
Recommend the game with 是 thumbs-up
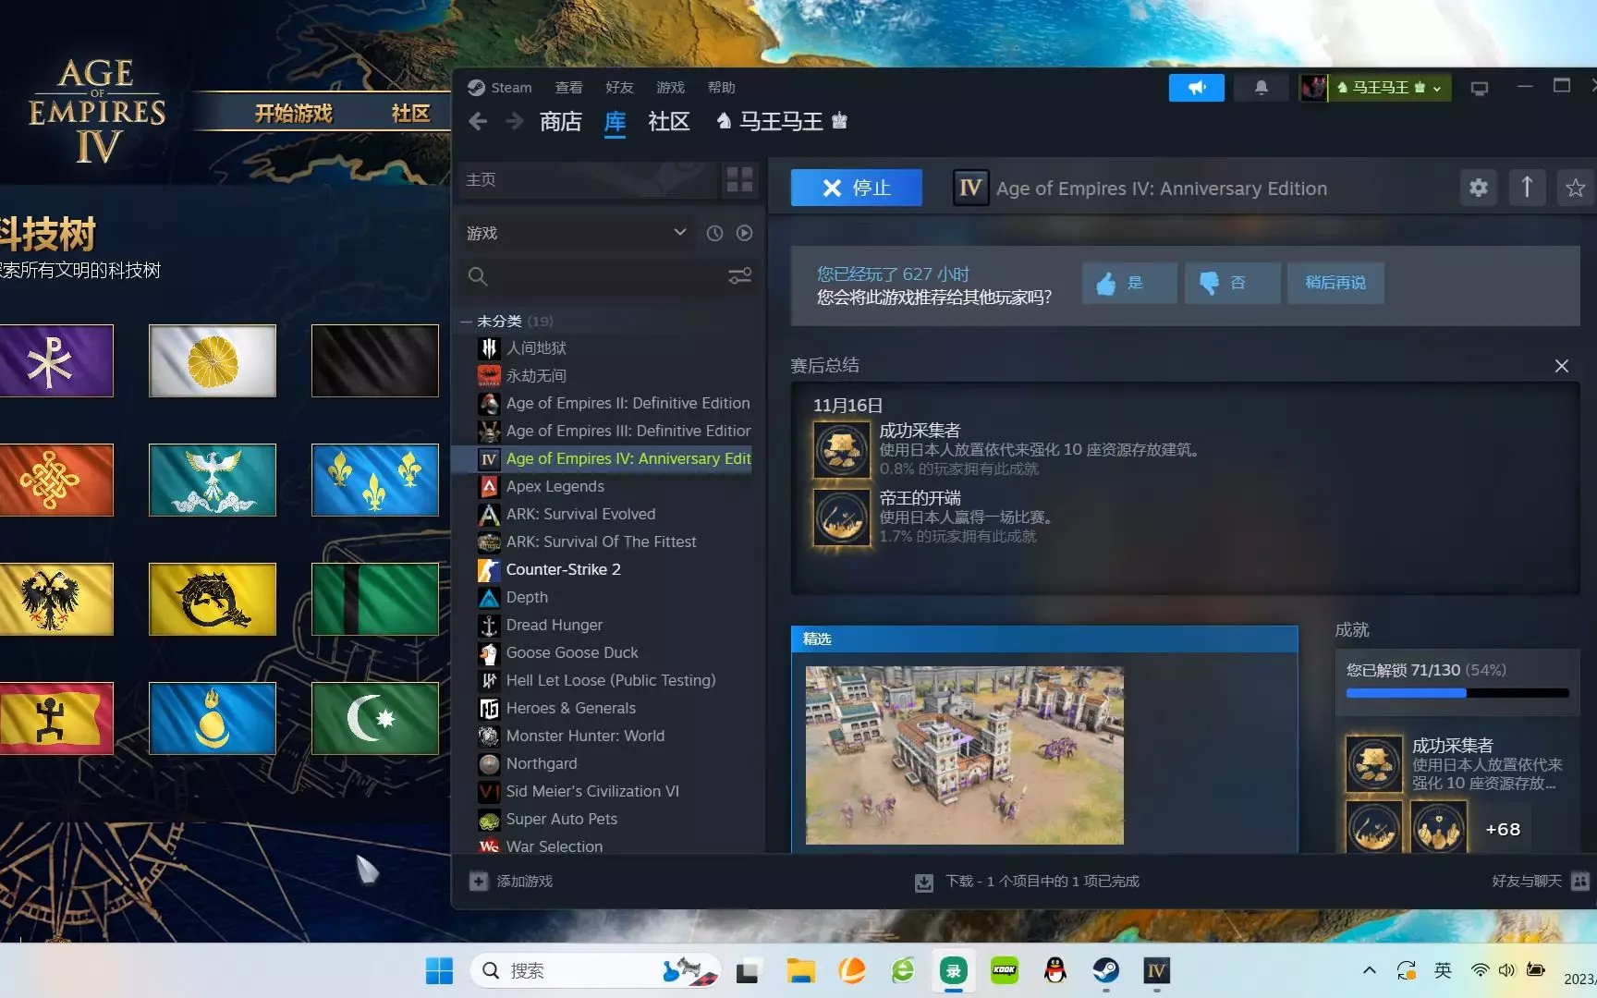tap(1129, 283)
